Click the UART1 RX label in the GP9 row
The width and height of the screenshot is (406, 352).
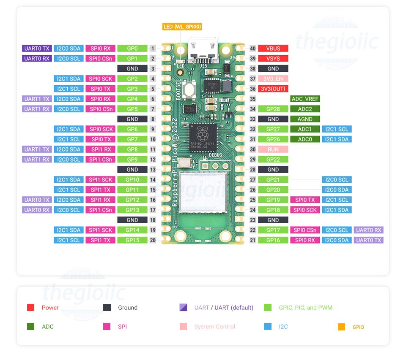pyautogui.click(x=37, y=159)
